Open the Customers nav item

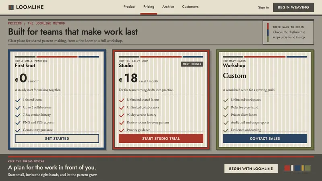coord(190,7)
